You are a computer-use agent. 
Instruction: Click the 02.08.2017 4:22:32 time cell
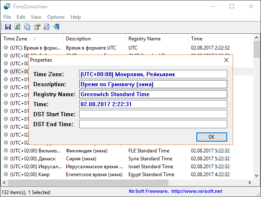(210, 174)
